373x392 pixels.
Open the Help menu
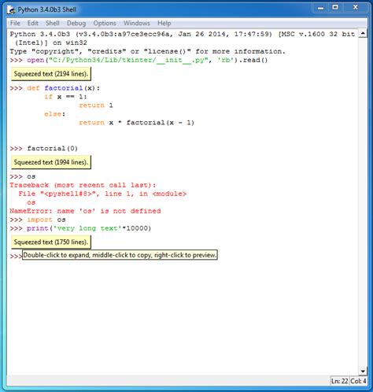click(x=164, y=23)
